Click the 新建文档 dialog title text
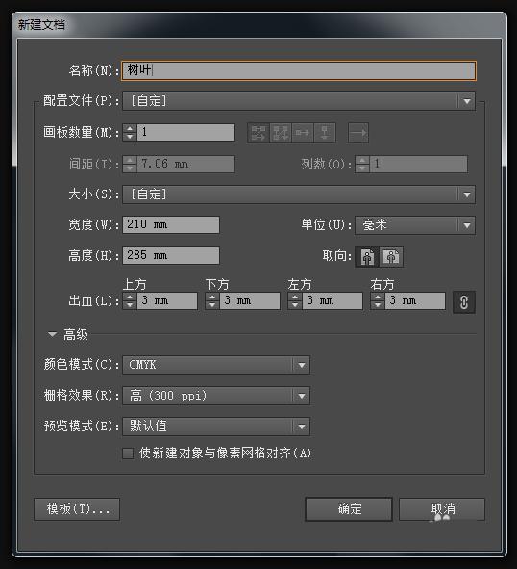Image resolution: width=517 pixels, height=569 pixels. pos(41,25)
